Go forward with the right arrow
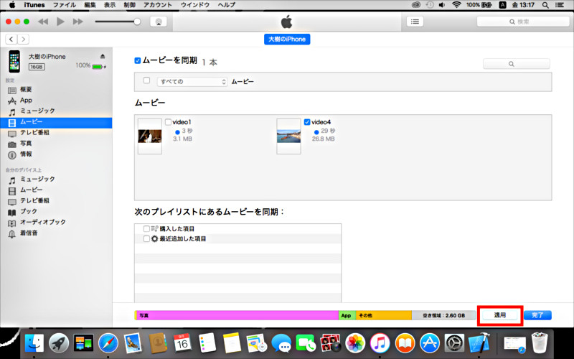Image resolution: width=574 pixels, height=359 pixels. point(23,39)
